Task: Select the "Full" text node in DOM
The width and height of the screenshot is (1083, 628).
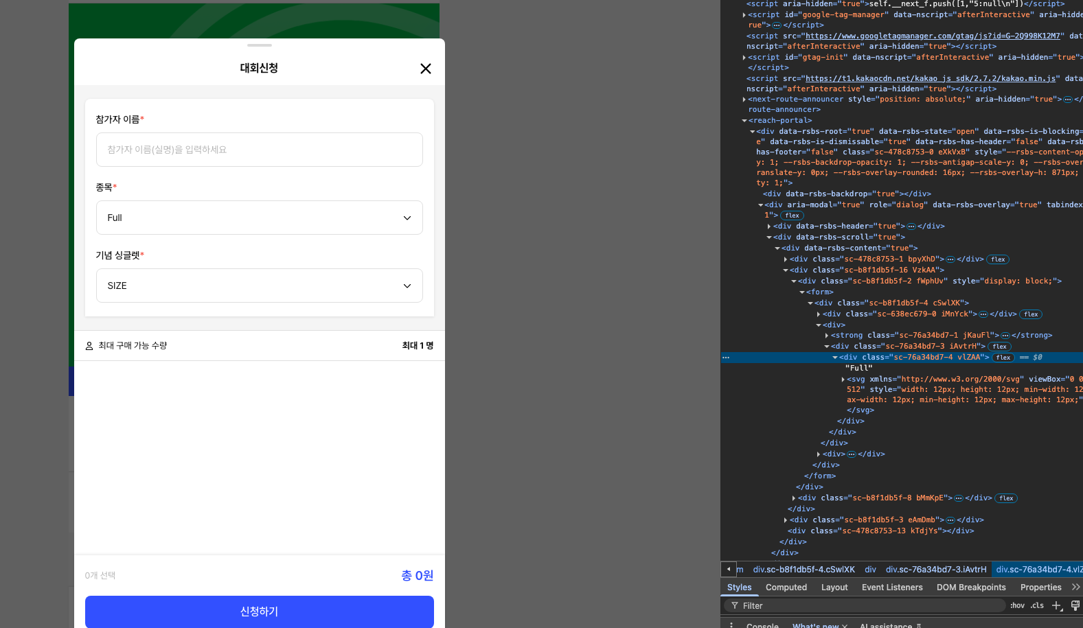Action: 858,369
